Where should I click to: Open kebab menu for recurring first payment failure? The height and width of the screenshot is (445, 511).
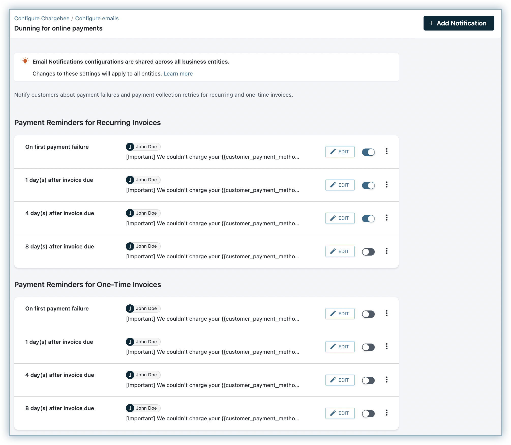point(387,152)
